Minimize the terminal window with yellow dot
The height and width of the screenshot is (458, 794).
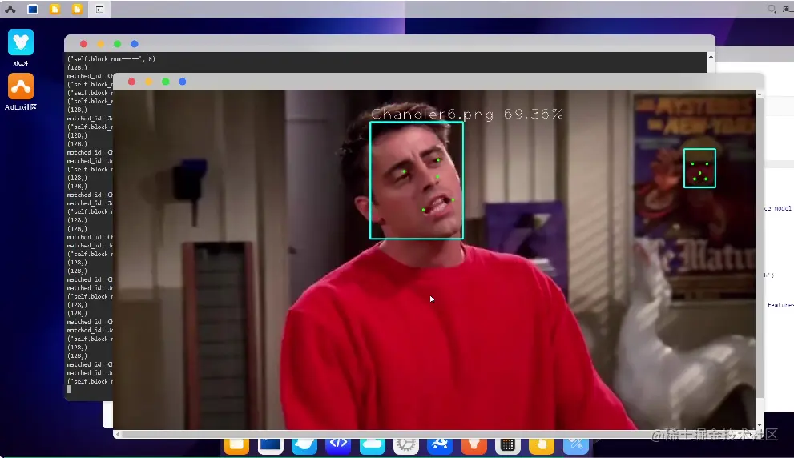coord(100,44)
